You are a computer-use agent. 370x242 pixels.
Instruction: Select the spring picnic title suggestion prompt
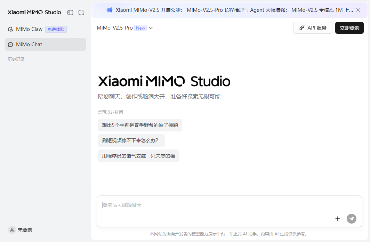140,125
